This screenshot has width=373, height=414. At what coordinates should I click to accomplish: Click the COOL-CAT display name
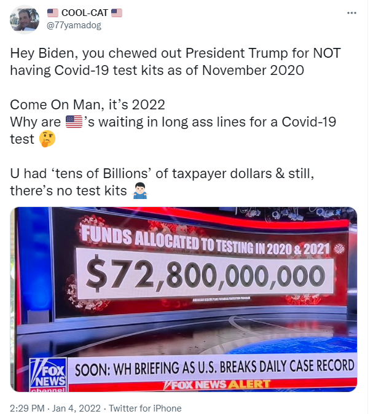85,13
